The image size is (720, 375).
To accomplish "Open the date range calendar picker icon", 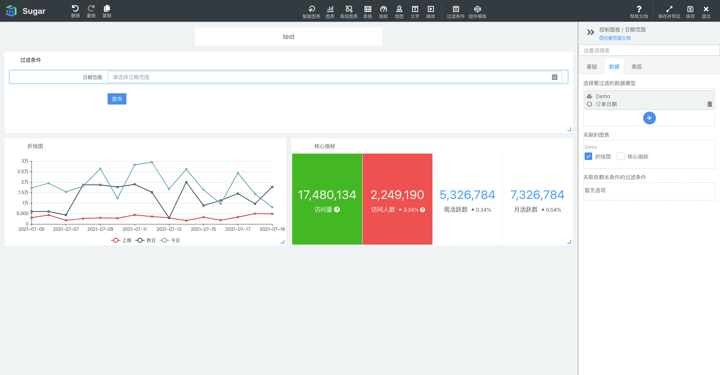I will click(555, 77).
